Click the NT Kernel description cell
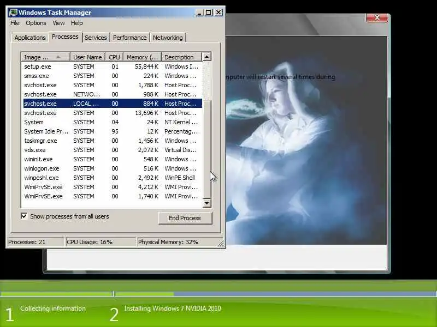Screen dimensions: 437x327 tap(181, 122)
